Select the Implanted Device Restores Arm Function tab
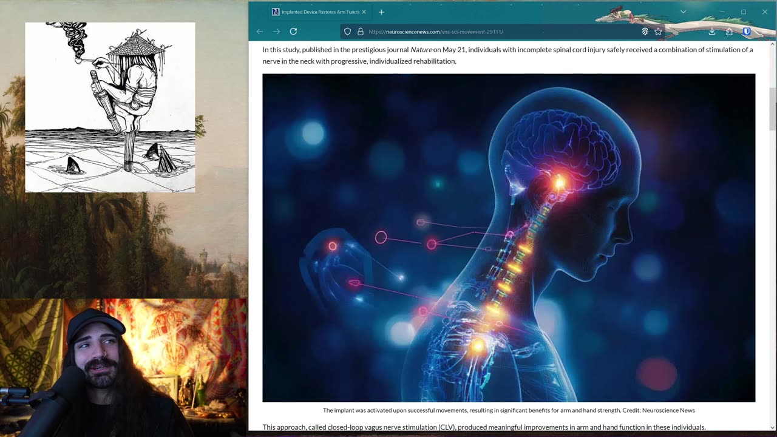The height and width of the screenshot is (437, 777). click(319, 12)
